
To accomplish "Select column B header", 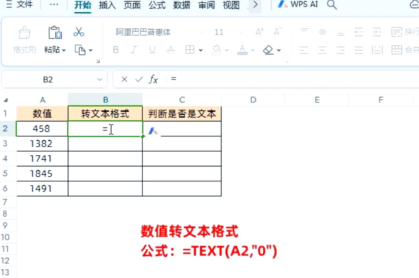I will [105, 100].
